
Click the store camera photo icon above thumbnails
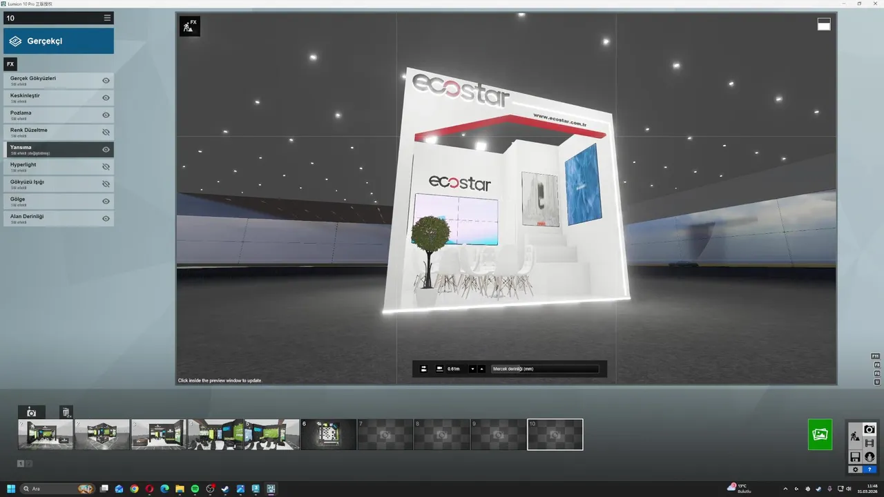click(x=31, y=412)
